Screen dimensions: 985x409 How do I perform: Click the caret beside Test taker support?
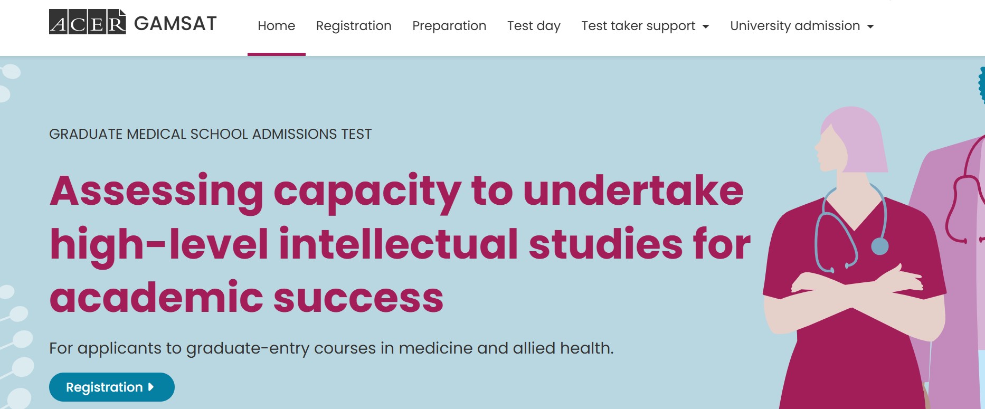pos(706,26)
